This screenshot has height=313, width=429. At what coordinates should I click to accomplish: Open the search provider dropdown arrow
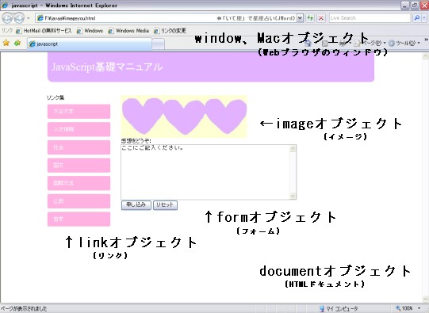pyautogui.click(x=424, y=18)
